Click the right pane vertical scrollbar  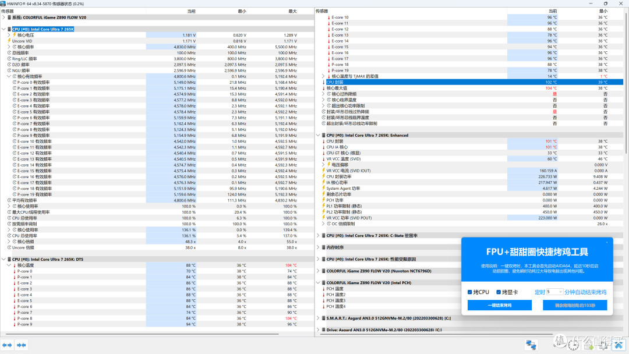[626, 82]
